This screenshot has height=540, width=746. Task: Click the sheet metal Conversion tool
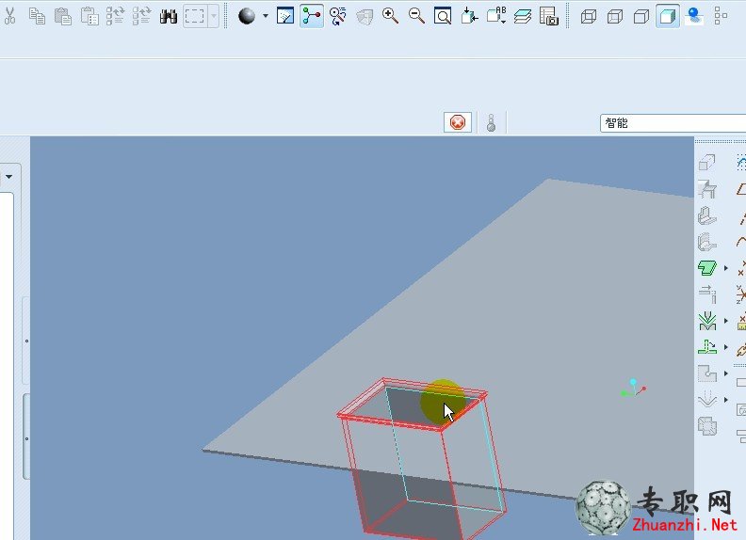(707, 163)
